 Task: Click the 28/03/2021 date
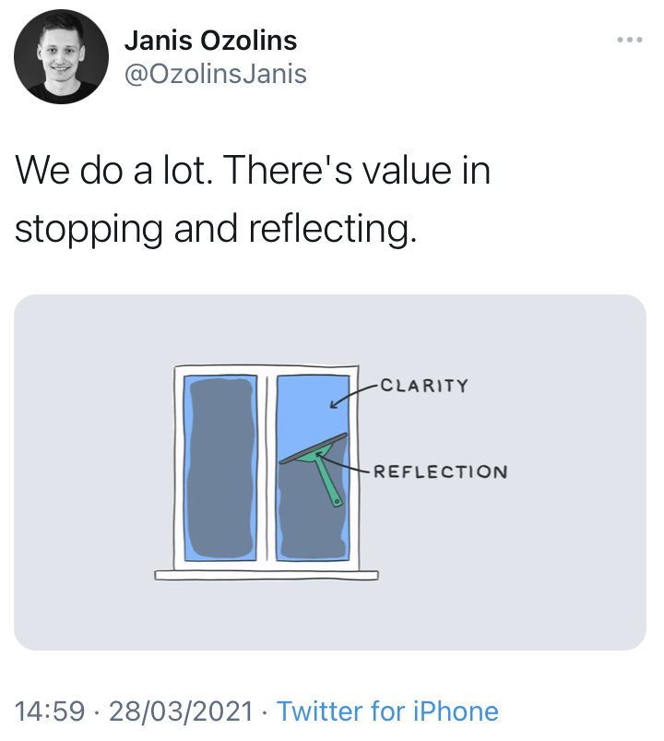coord(181,711)
